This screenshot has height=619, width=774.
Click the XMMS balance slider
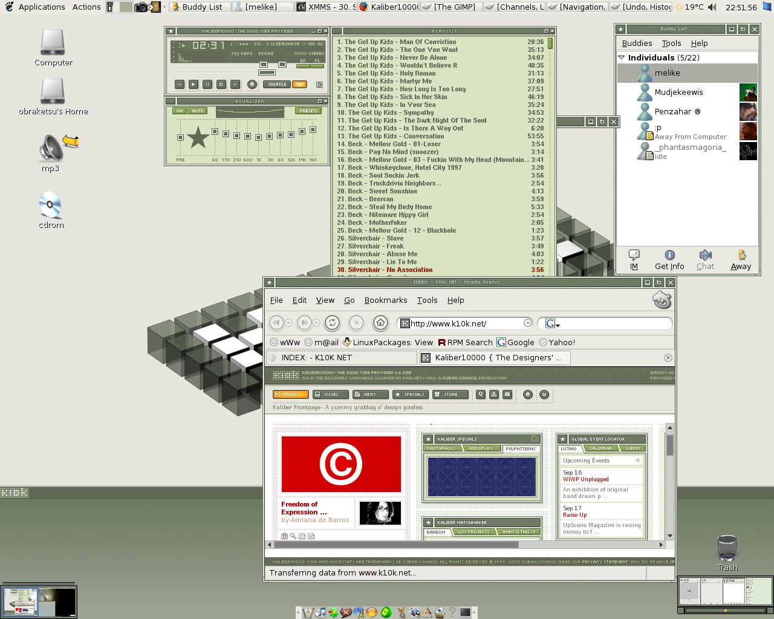[282, 64]
